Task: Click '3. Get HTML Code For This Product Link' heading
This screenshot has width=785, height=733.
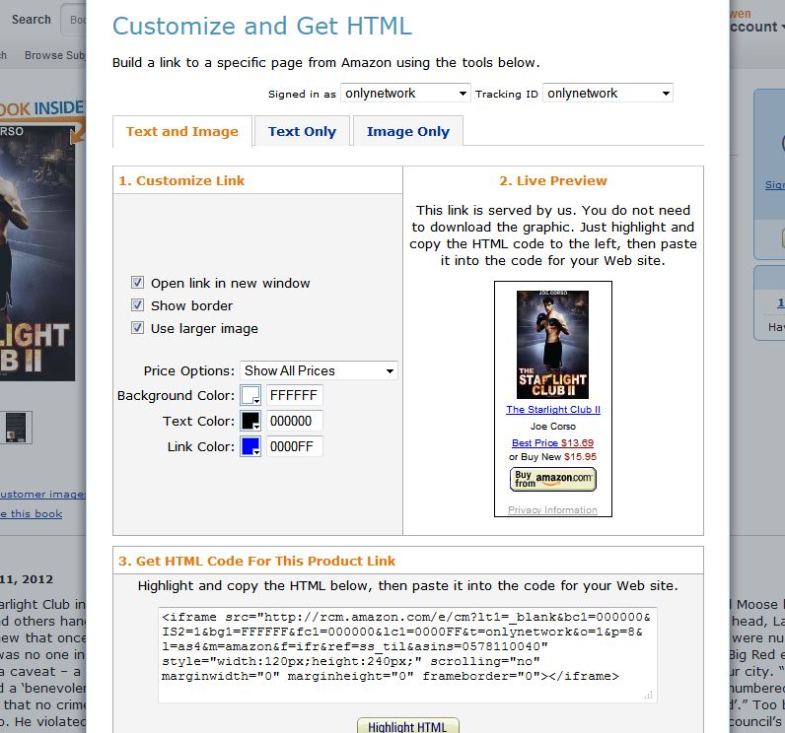Action: click(x=256, y=561)
